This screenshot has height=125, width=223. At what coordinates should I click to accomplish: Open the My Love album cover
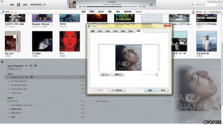point(13,41)
